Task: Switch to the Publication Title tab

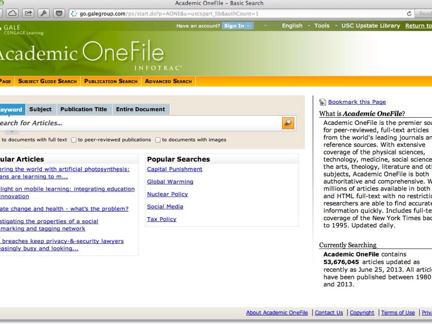Action: pyautogui.click(x=84, y=109)
